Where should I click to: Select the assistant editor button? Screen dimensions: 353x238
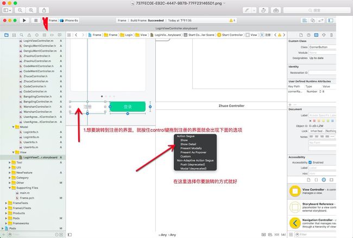click(x=313, y=20)
